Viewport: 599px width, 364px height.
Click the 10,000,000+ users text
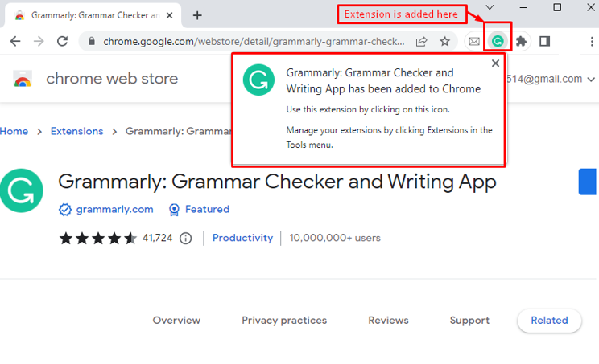335,238
